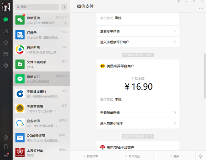The width and height of the screenshot is (206, 160).
Task: Open the 订阅号 subscriptions icon
Action: tap(20, 35)
